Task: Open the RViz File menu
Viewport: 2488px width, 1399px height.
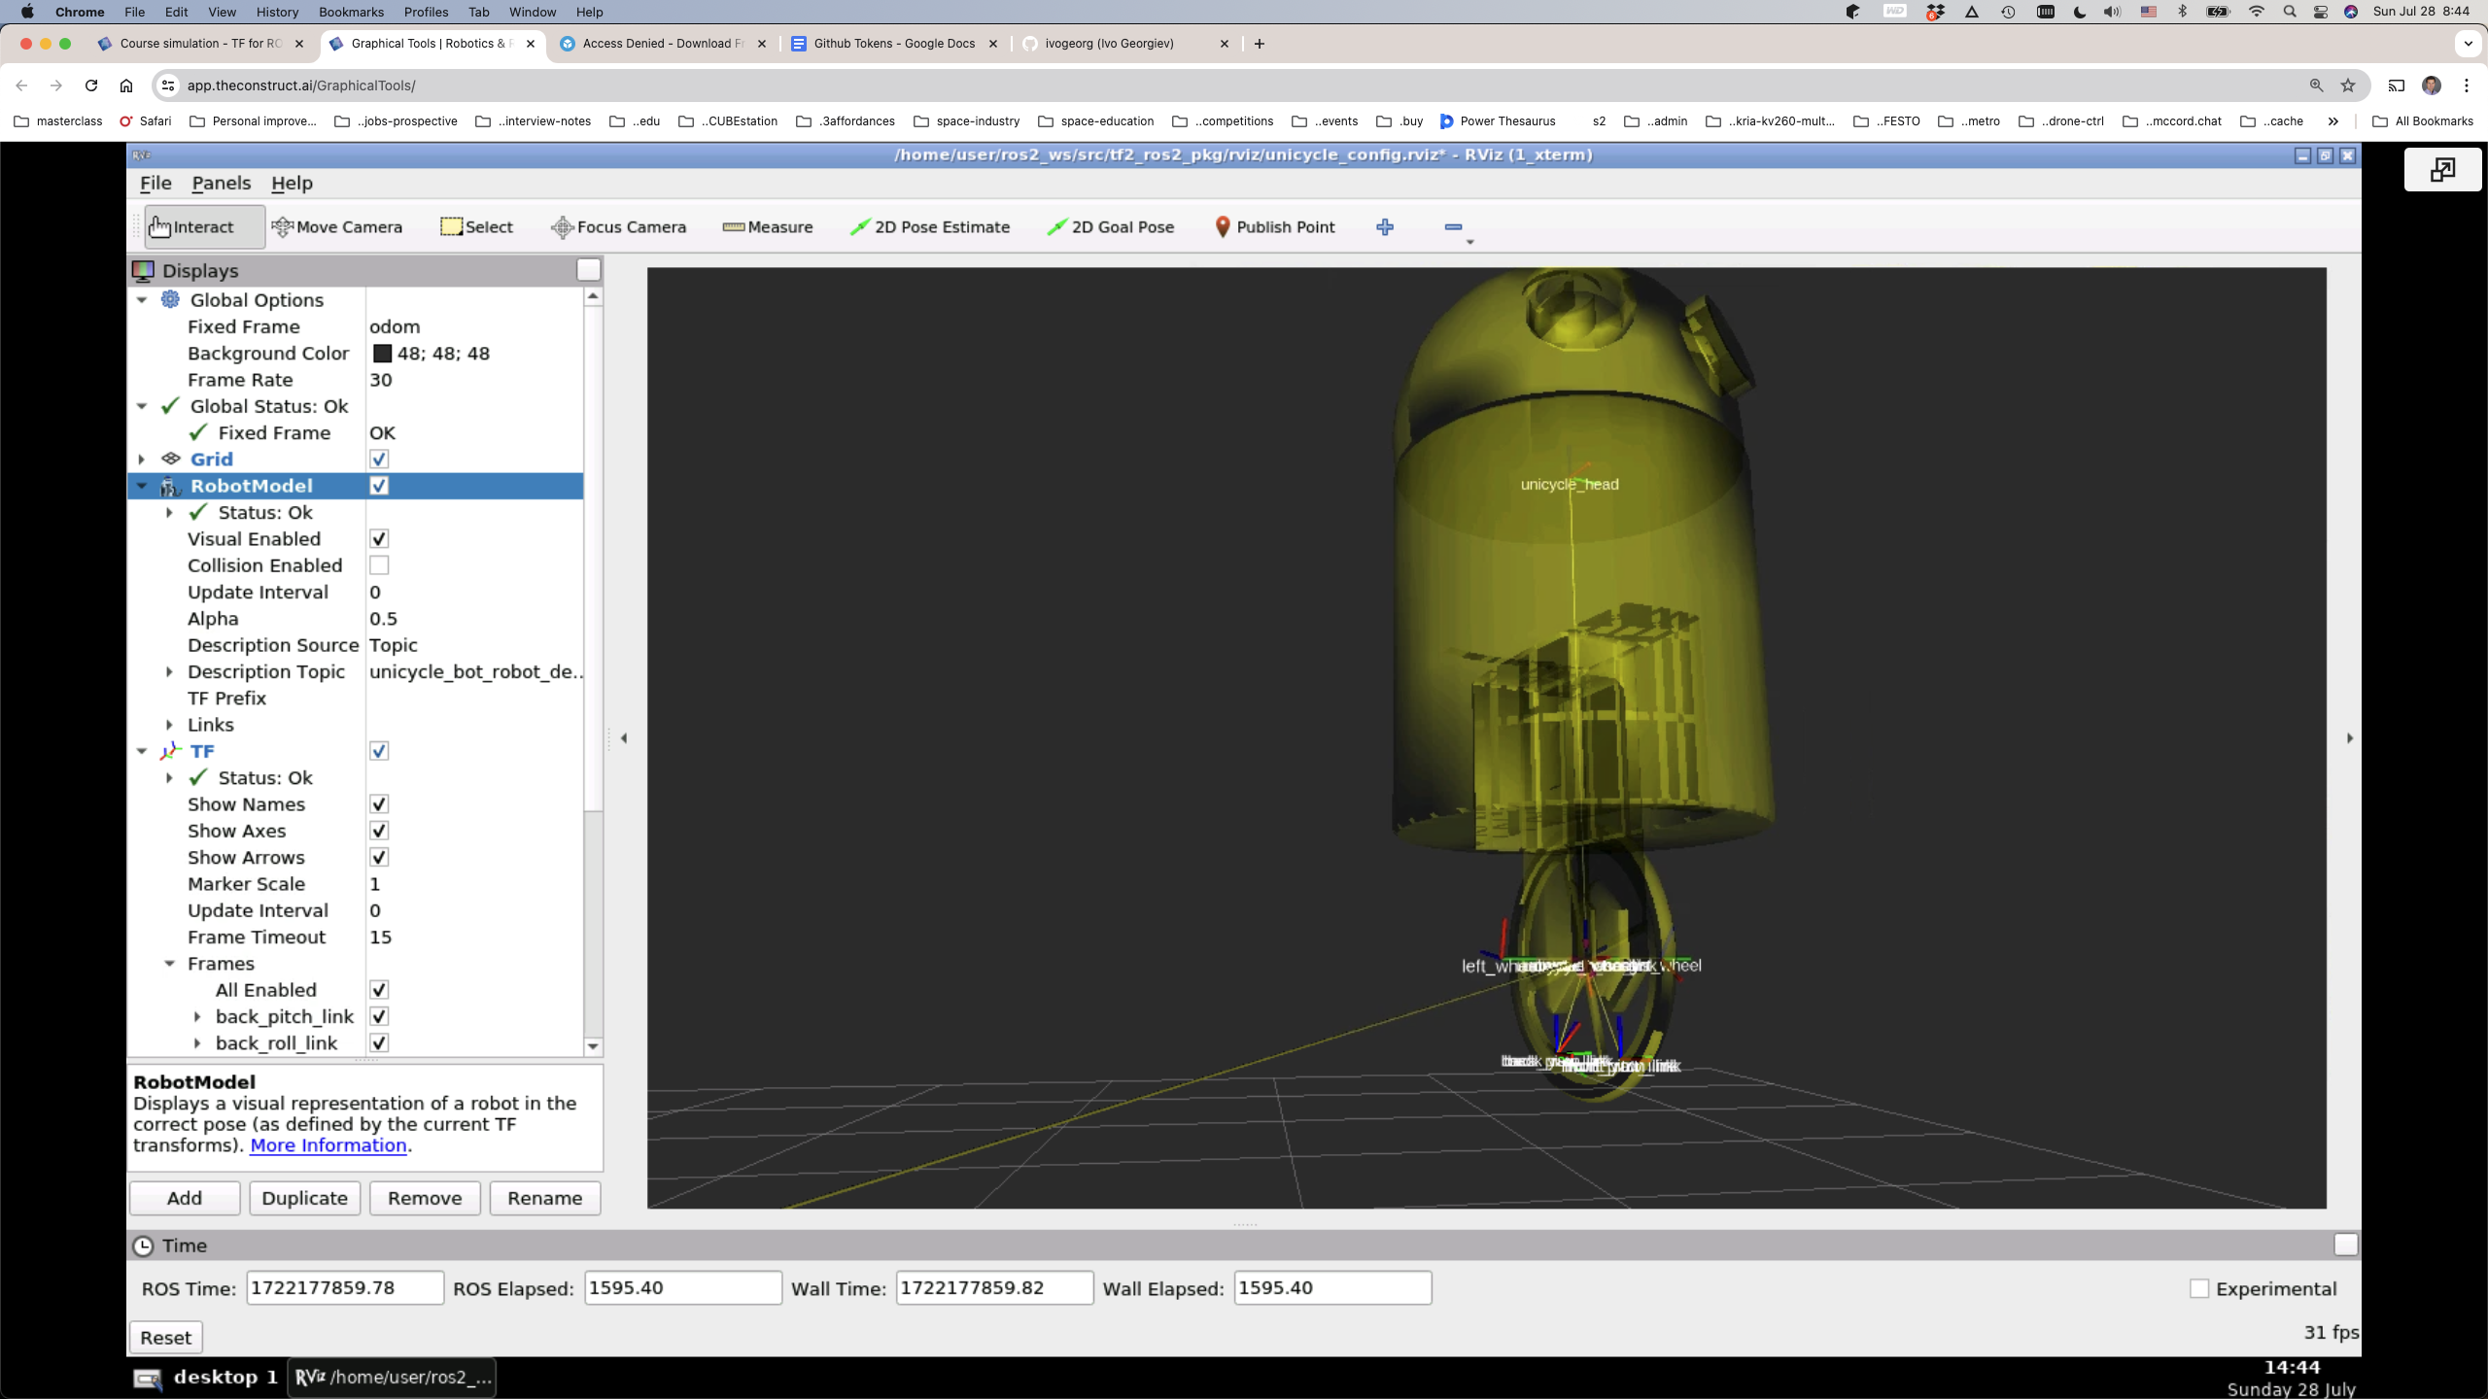Action: tap(155, 183)
